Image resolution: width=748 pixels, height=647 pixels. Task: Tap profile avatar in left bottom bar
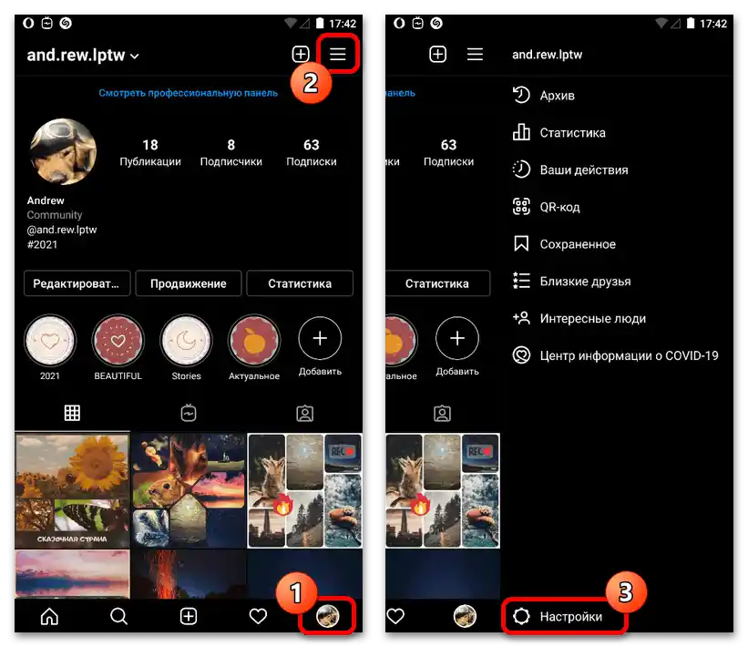coord(327,616)
